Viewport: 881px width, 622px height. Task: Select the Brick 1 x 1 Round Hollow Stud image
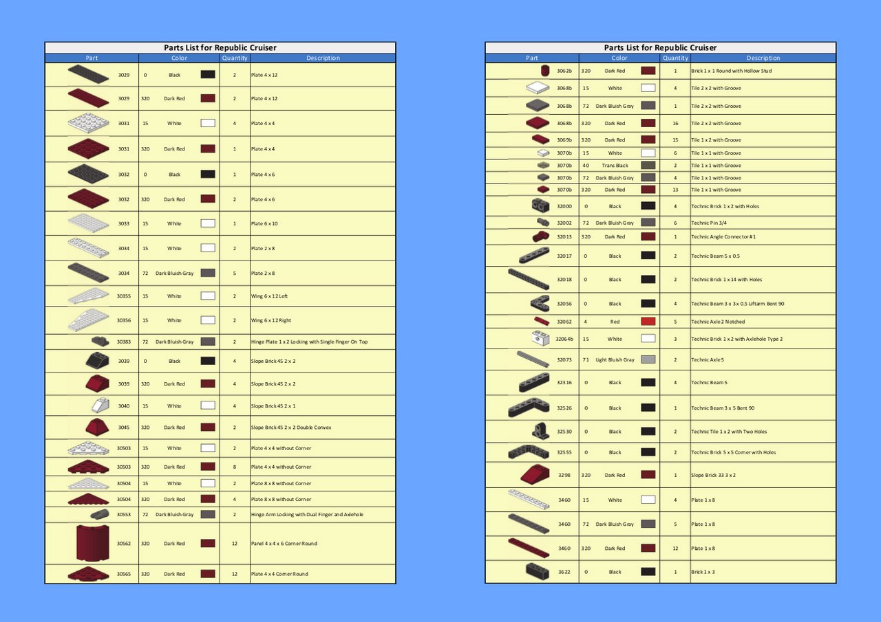click(x=545, y=70)
